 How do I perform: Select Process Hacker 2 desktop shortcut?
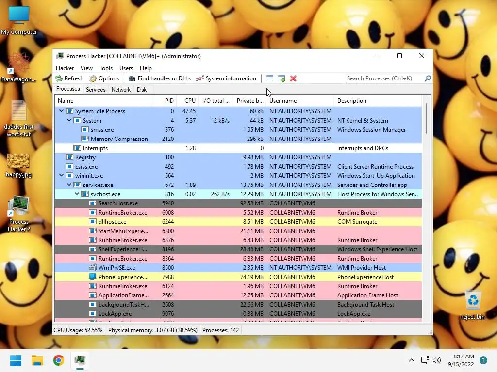[x=19, y=214]
